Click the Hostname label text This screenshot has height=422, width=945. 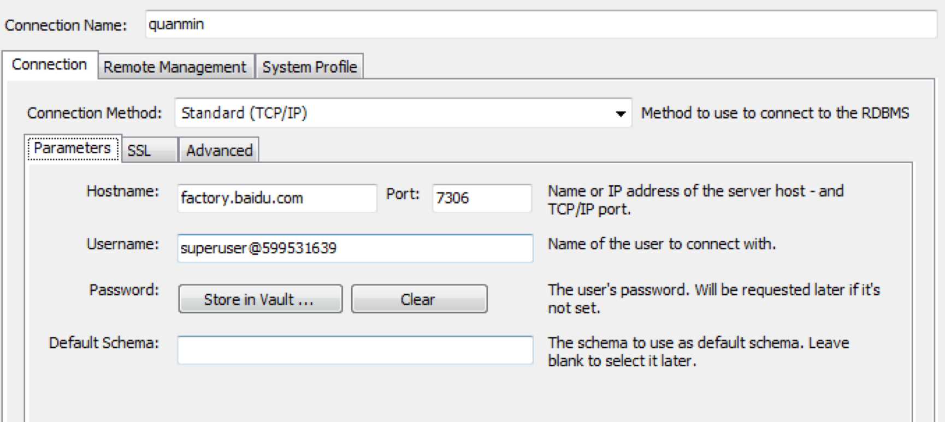(122, 191)
